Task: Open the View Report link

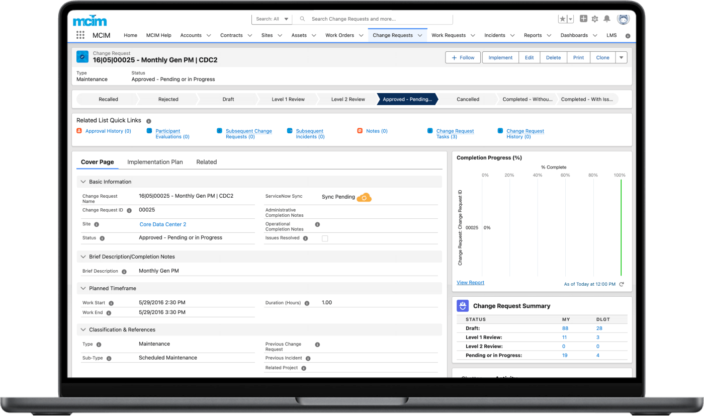Action: tap(470, 283)
